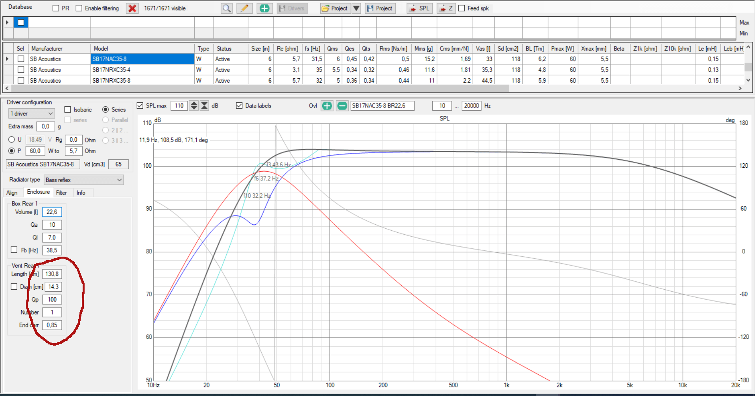Open Project with folder icon button
This screenshot has height=396, width=755.
335,8
